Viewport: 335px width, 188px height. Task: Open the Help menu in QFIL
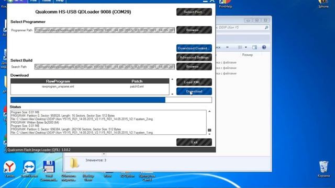pyautogui.click(x=60, y=1)
